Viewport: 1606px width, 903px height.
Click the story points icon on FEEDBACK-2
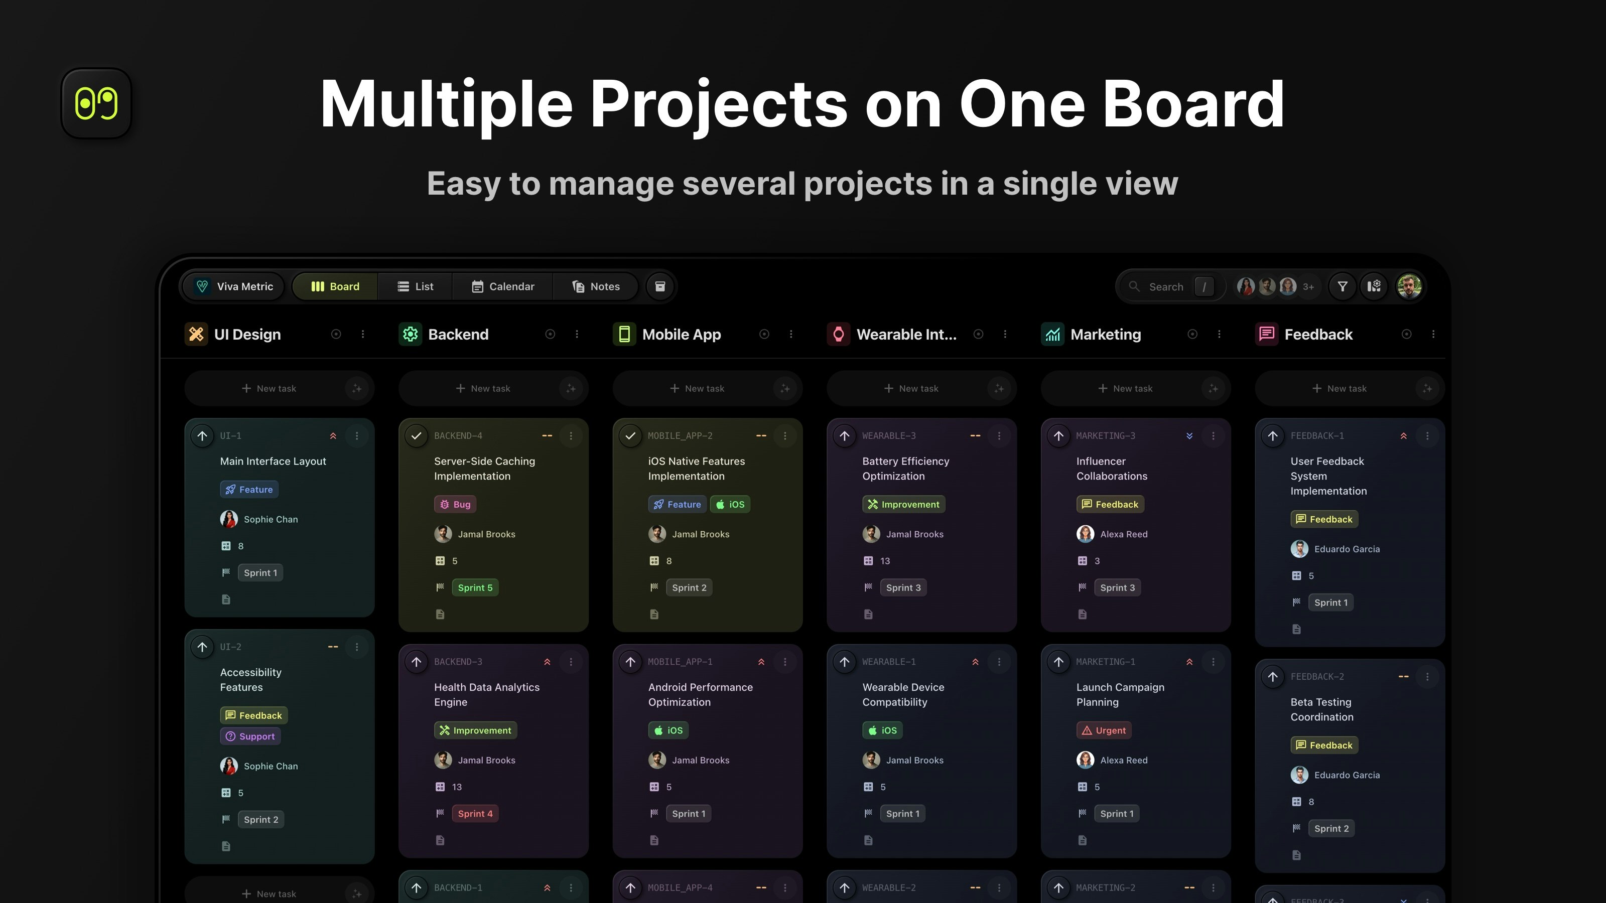click(x=1296, y=802)
